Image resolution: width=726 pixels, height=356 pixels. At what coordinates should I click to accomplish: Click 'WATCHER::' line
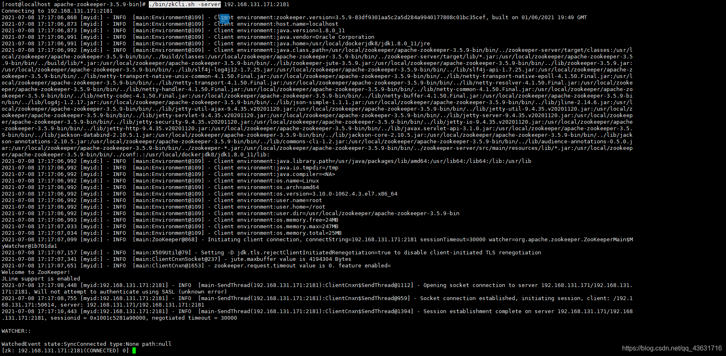pyautogui.click(x=16, y=331)
